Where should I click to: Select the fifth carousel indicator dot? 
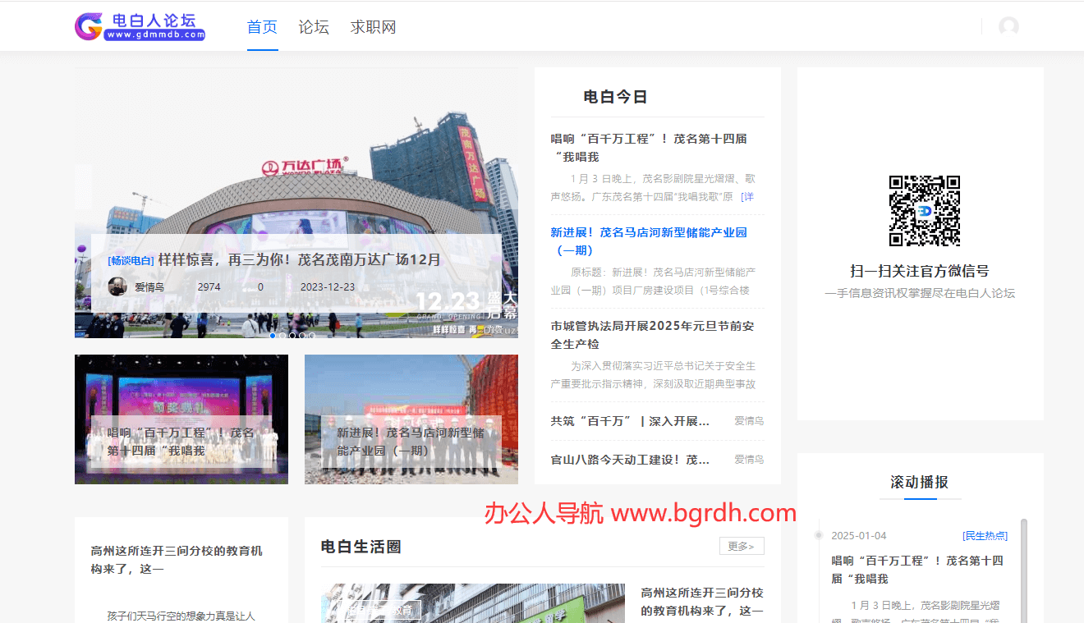[x=312, y=335]
